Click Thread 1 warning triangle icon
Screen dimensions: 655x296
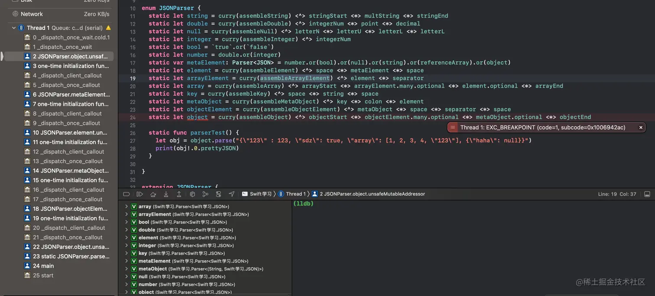[x=108, y=28]
